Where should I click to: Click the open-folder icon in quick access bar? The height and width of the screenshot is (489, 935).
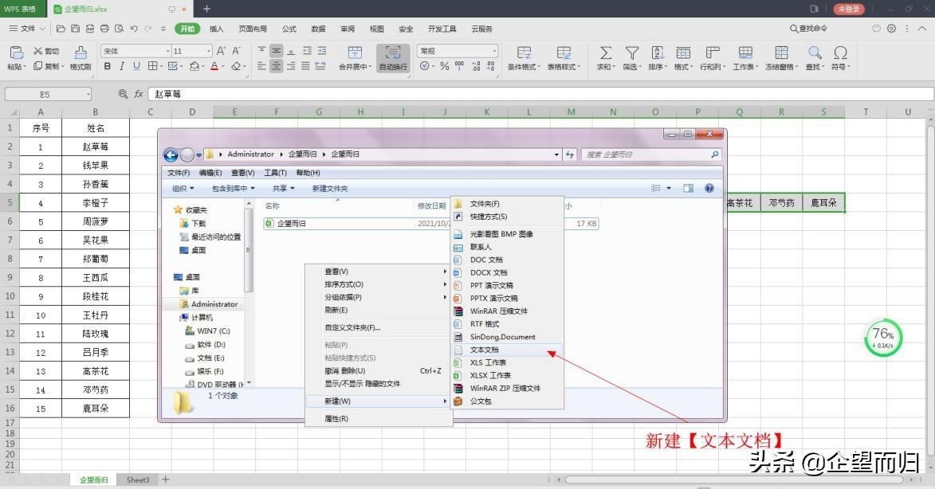click(x=61, y=28)
